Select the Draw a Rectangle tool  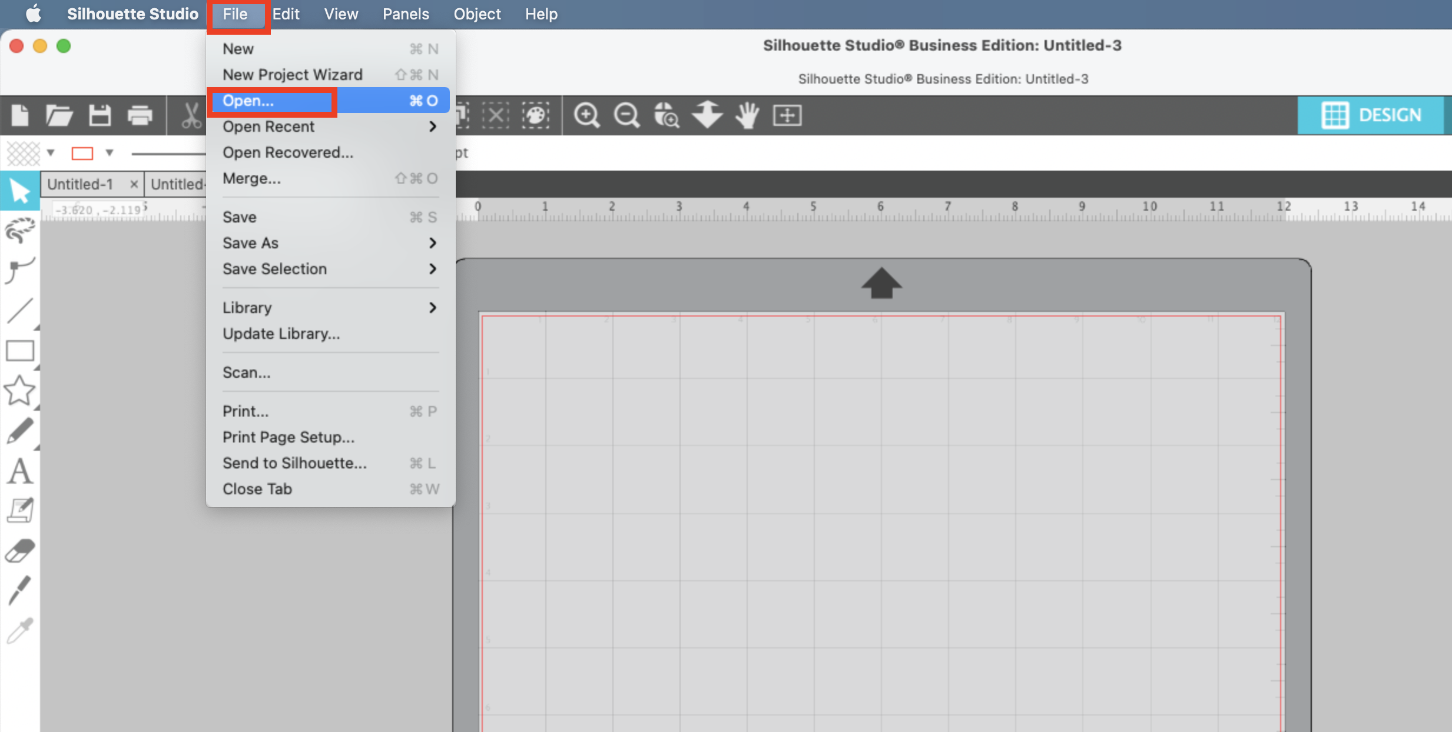click(x=20, y=351)
